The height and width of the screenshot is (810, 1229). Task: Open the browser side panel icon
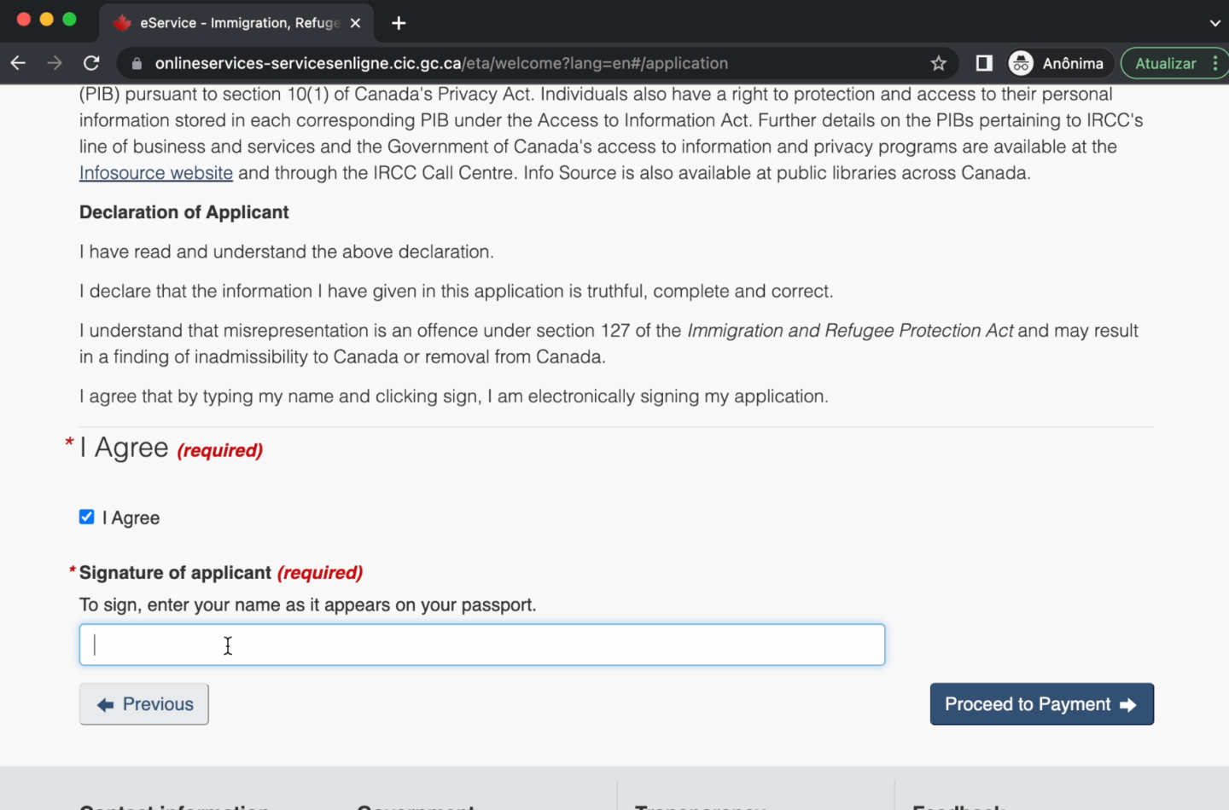(x=984, y=63)
